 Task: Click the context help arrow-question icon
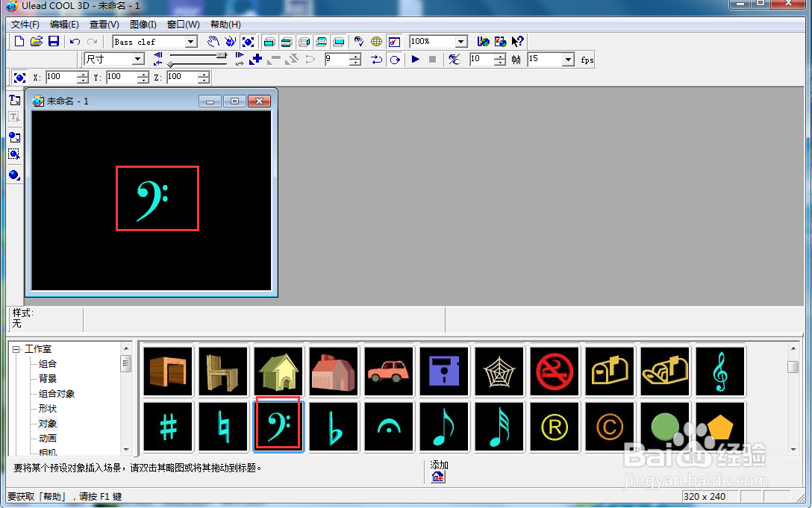point(517,42)
